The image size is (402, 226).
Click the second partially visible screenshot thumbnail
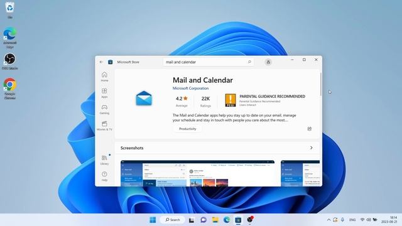(x=300, y=173)
